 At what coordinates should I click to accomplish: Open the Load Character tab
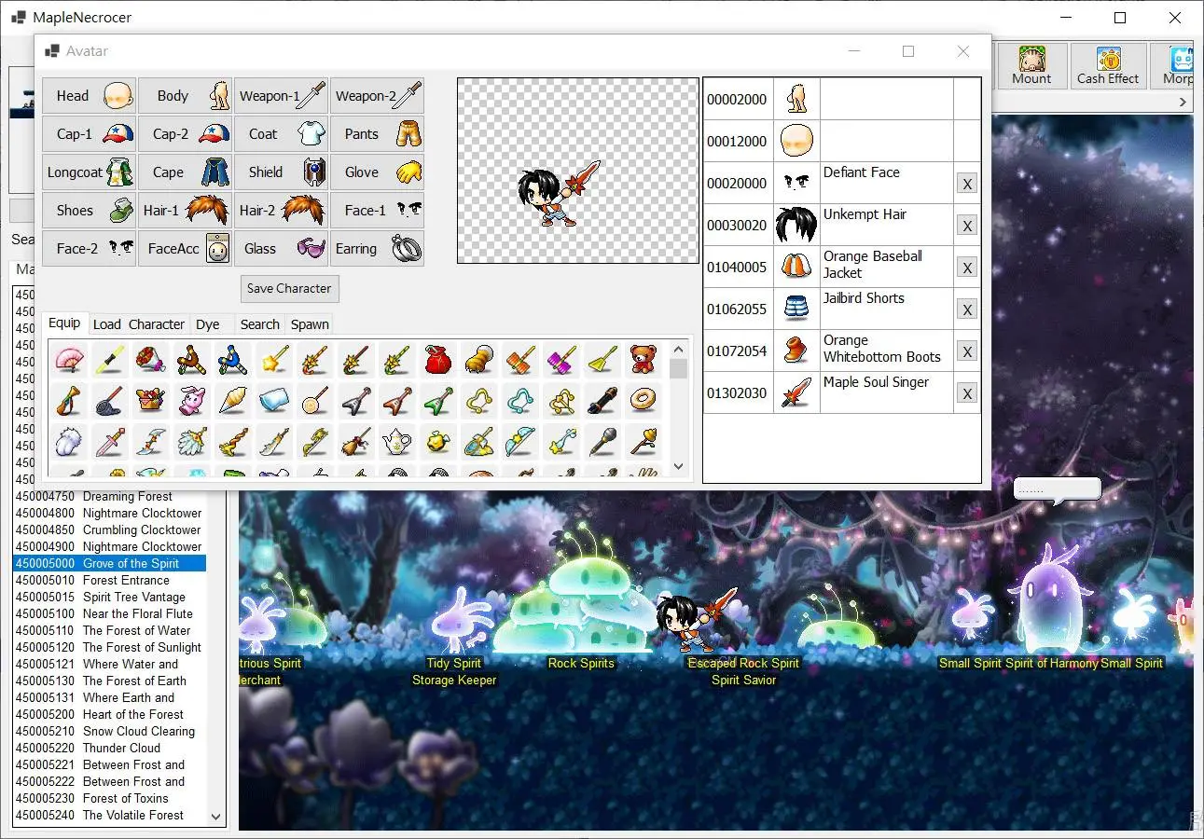point(139,324)
